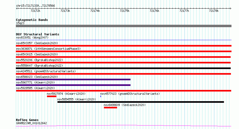Open the nsv5967771 (Almarri2020) label
The image size is (239, 129).
pyautogui.click(x=35, y=82)
